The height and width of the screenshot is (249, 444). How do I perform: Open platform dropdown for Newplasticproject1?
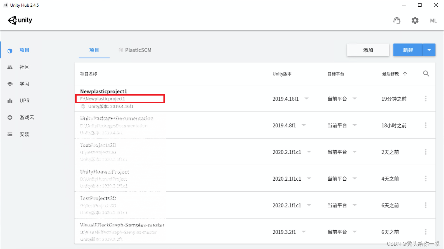click(x=355, y=99)
